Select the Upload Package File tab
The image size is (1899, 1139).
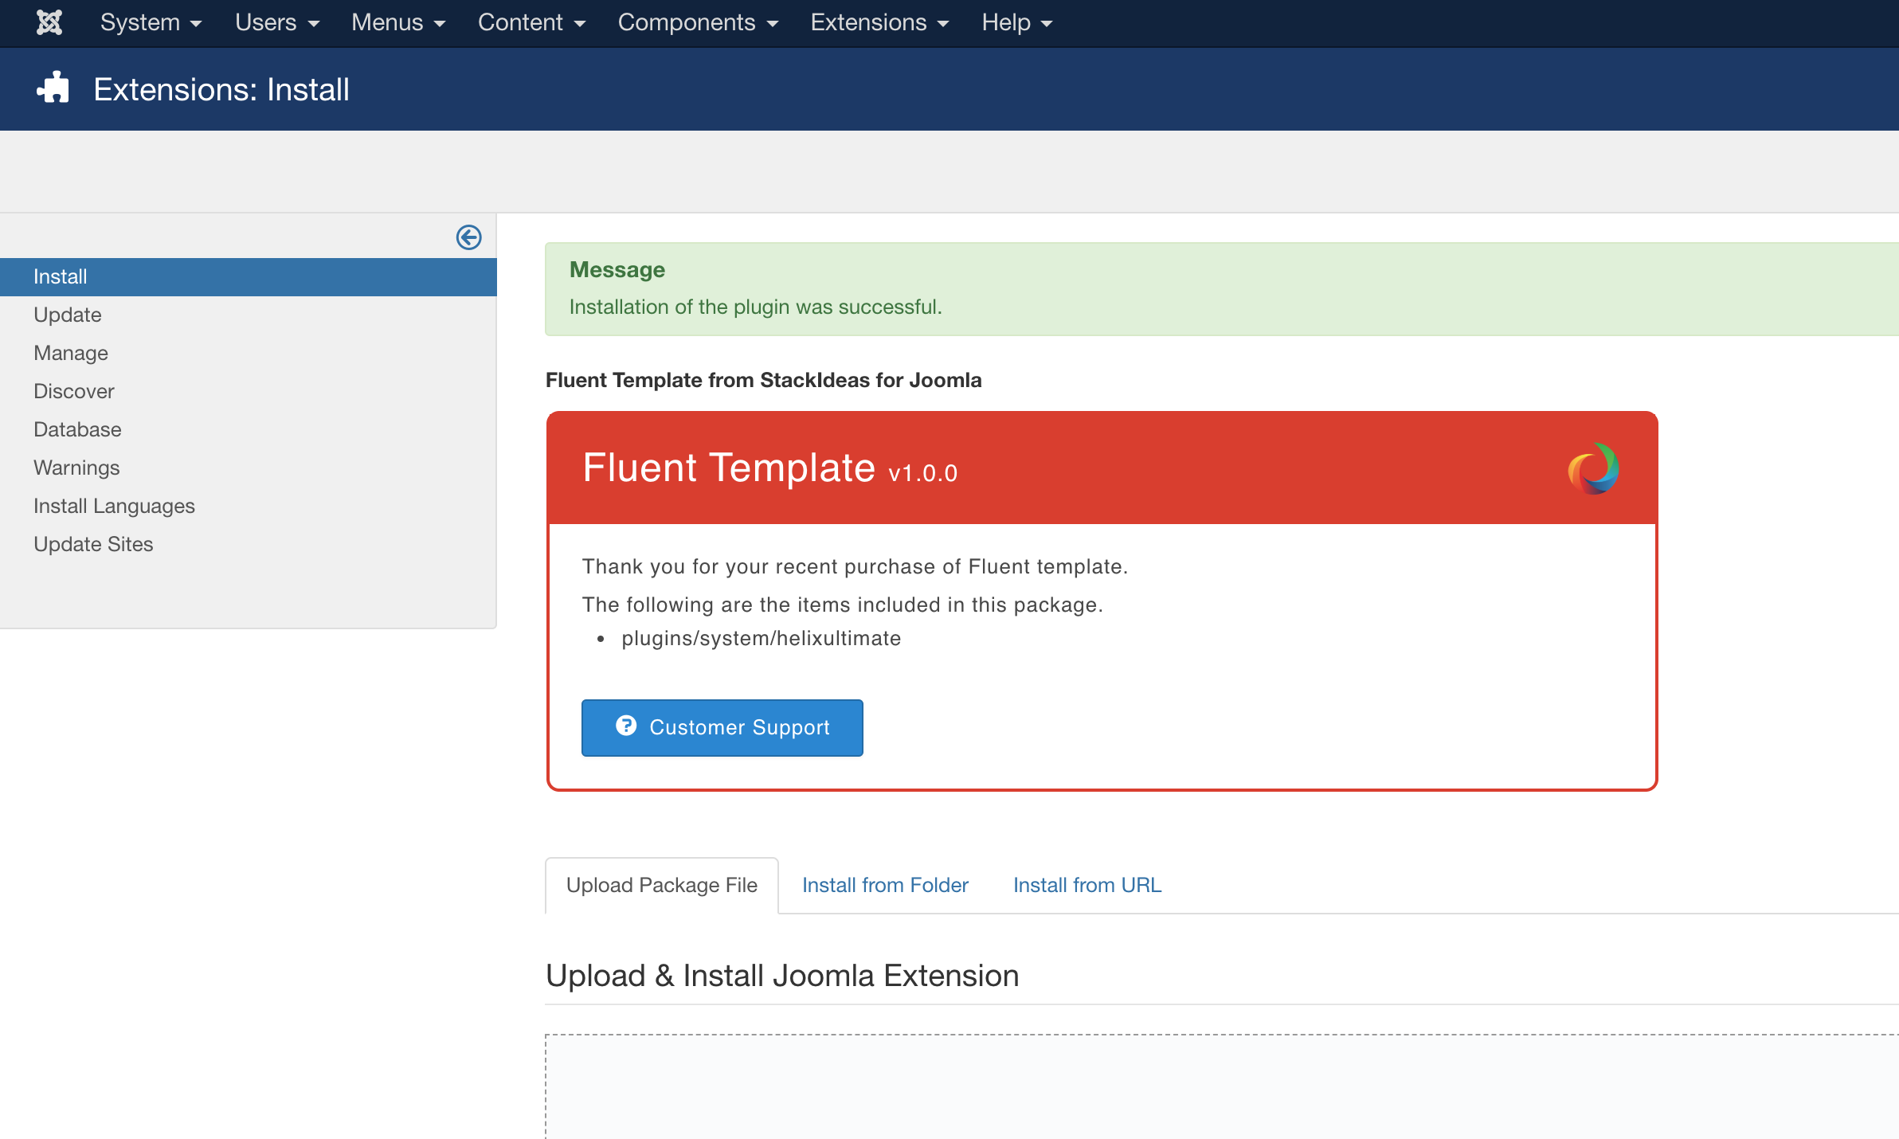[x=662, y=885]
